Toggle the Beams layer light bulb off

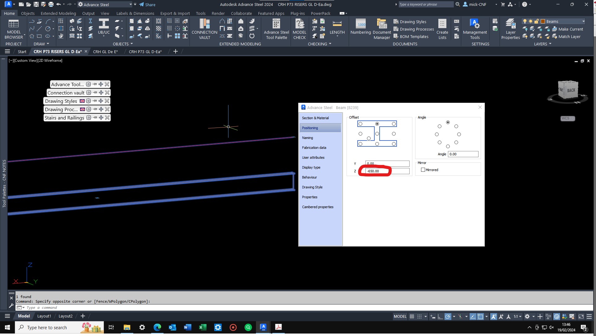tap(525, 21)
